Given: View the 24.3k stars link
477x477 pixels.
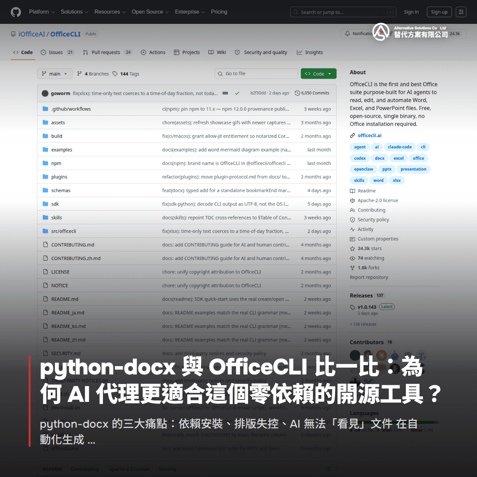Looking at the screenshot, I should pyautogui.click(x=366, y=248).
